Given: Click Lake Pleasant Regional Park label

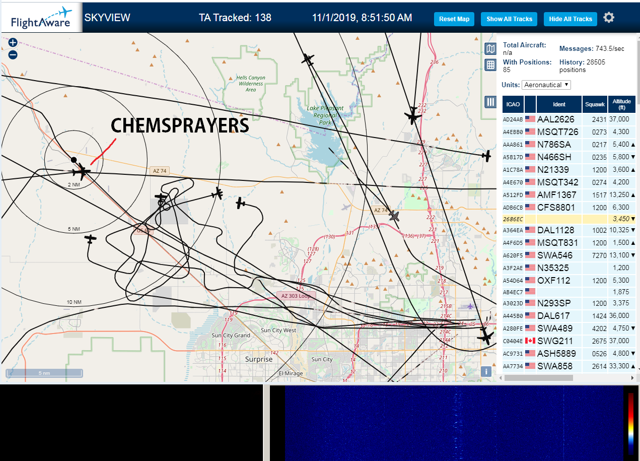Looking at the screenshot, I should (x=325, y=115).
